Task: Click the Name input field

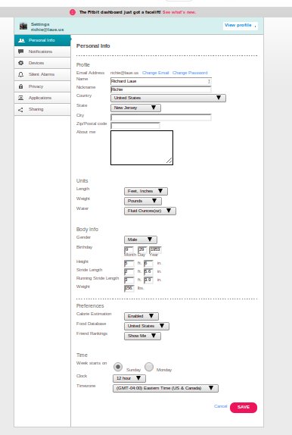Action: [161, 81]
